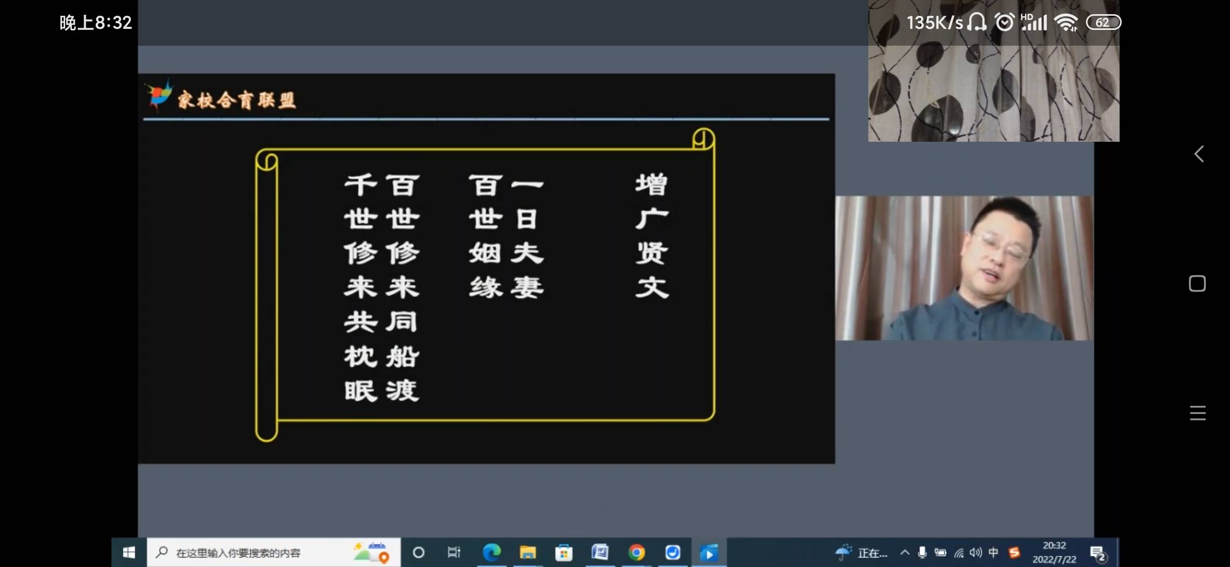The height and width of the screenshot is (567, 1230).
Task: Open Microsoft Edge from the taskbar
Action: 493,552
